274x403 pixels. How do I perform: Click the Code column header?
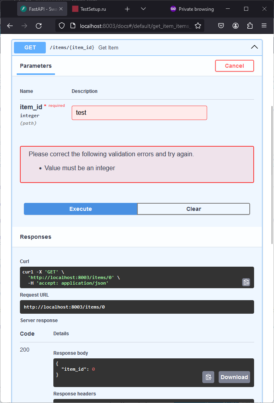point(27,334)
